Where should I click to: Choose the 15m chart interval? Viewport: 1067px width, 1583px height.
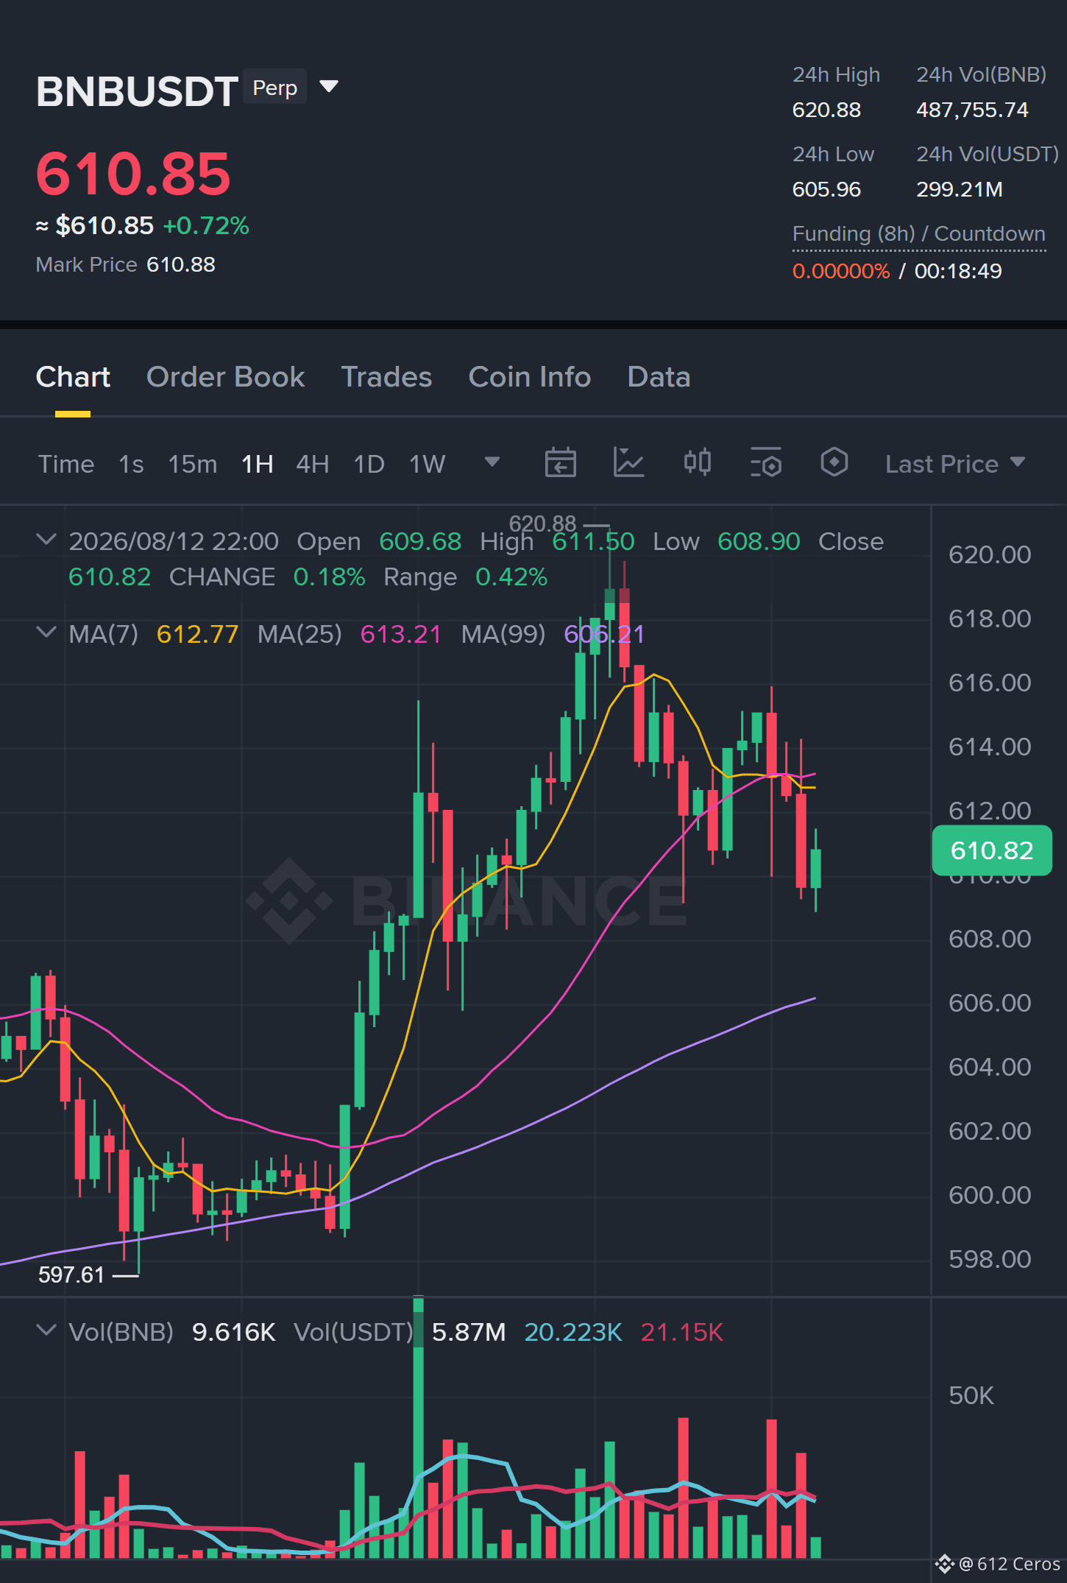pos(192,464)
